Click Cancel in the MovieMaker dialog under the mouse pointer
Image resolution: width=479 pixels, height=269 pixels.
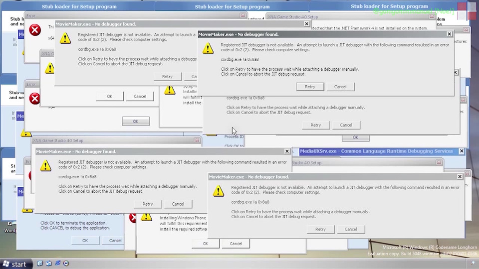point(346,125)
